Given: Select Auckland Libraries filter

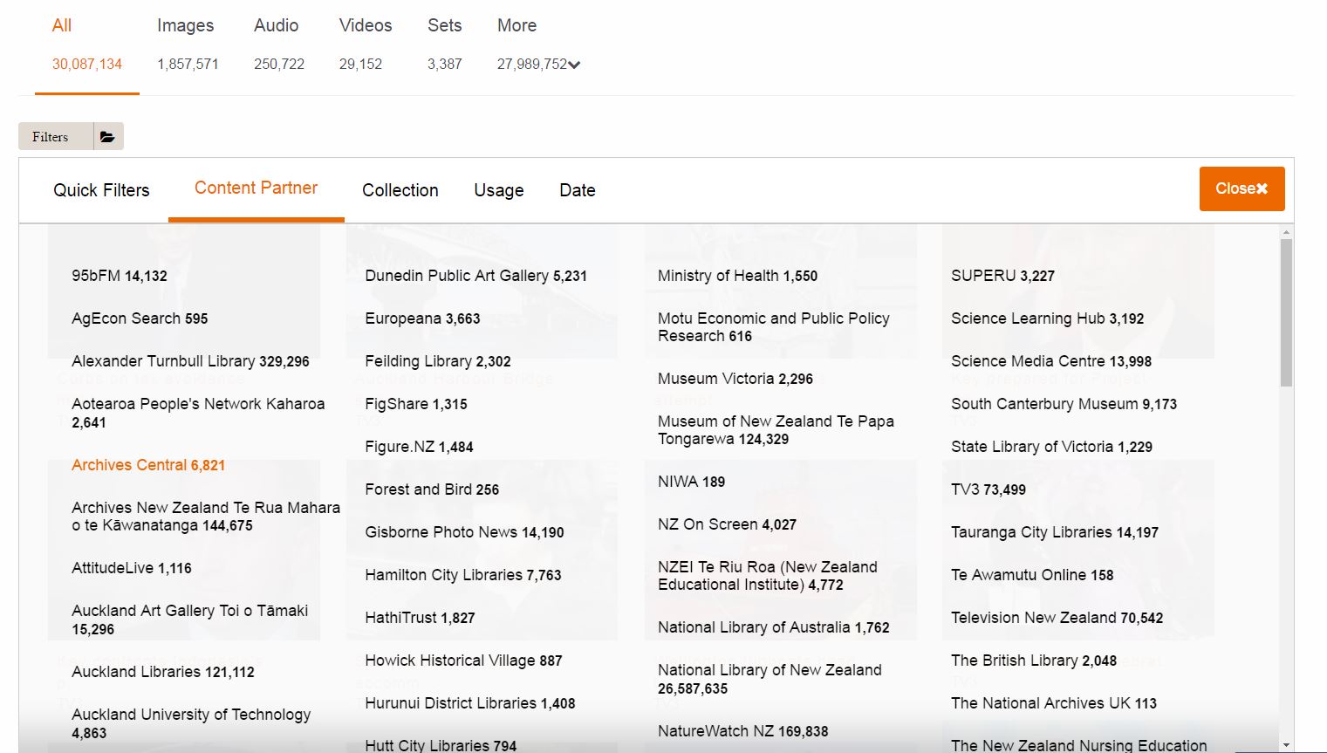Looking at the screenshot, I should click(x=163, y=672).
